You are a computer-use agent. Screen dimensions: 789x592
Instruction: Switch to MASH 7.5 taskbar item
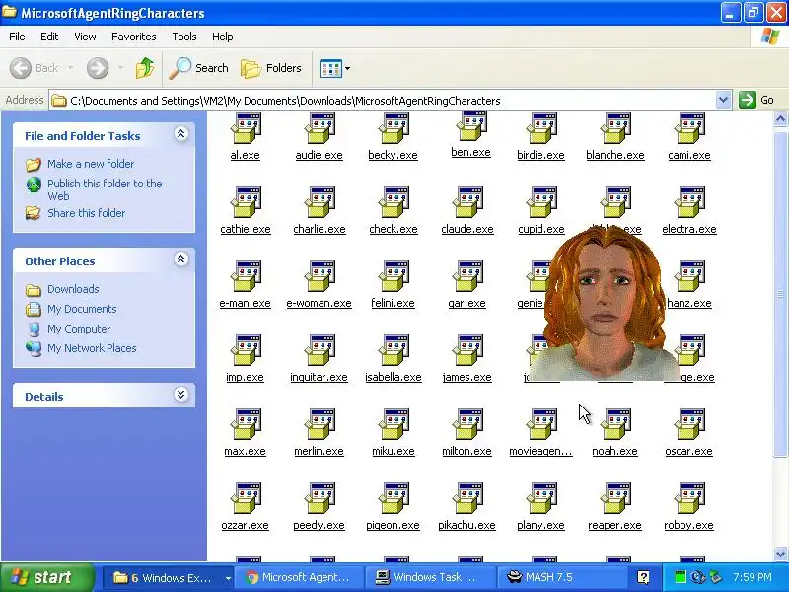pyautogui.click(x=561, y=577)
